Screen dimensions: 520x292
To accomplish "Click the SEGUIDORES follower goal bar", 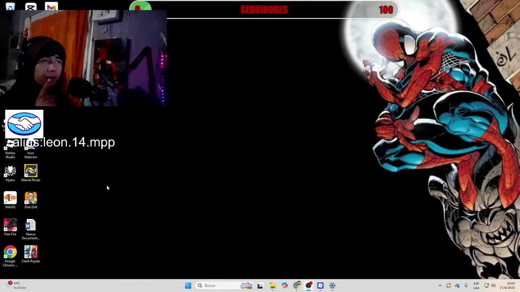I will [264, 10].
